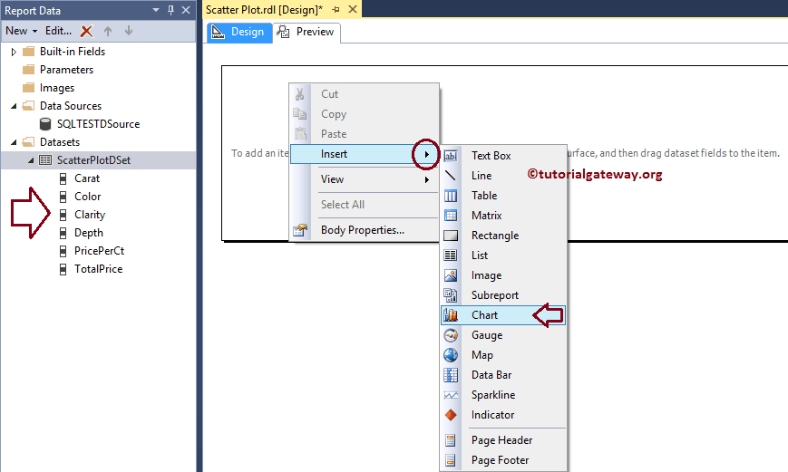Choose Page Footer from Insert submenu

503,460
